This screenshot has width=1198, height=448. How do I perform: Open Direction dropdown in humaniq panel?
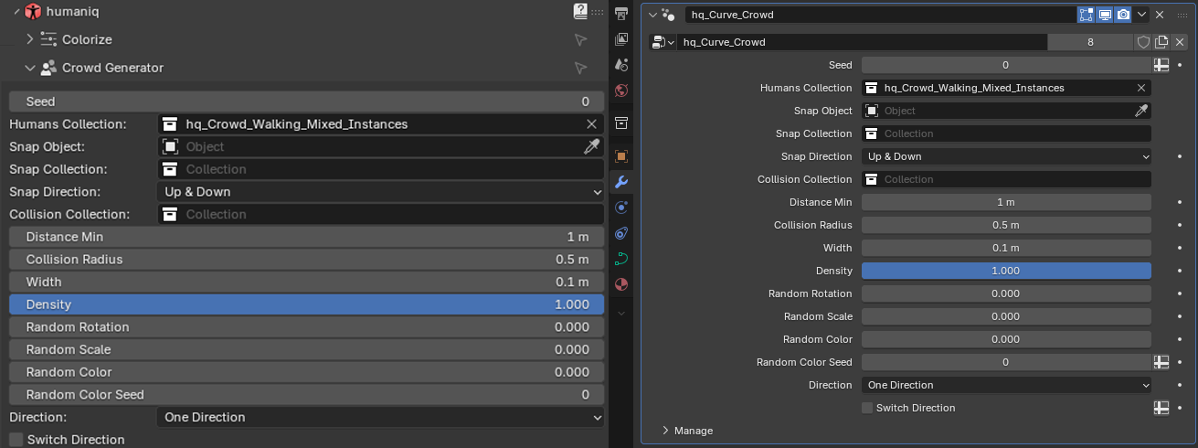[x=380, y=417]
